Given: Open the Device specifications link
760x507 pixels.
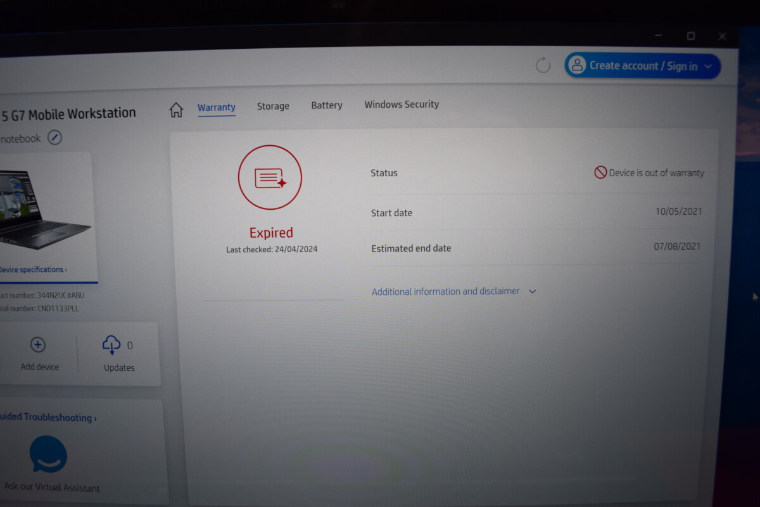Looking at the screenshot, I should tap(33, 269).
